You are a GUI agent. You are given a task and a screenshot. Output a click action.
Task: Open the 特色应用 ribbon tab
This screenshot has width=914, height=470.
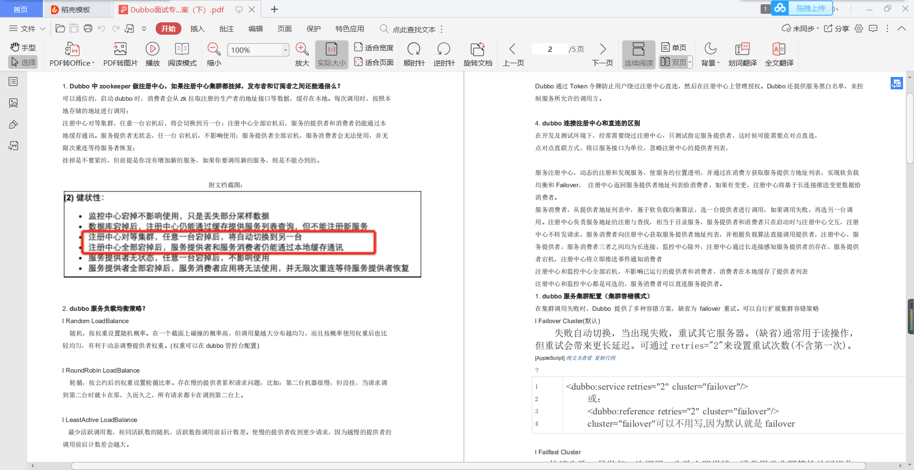(x=350, y=29)
